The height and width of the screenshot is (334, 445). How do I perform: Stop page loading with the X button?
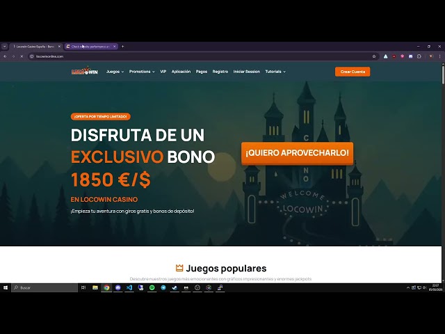pos(22,56)
